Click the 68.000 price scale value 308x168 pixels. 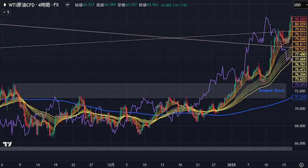[300, 126]
